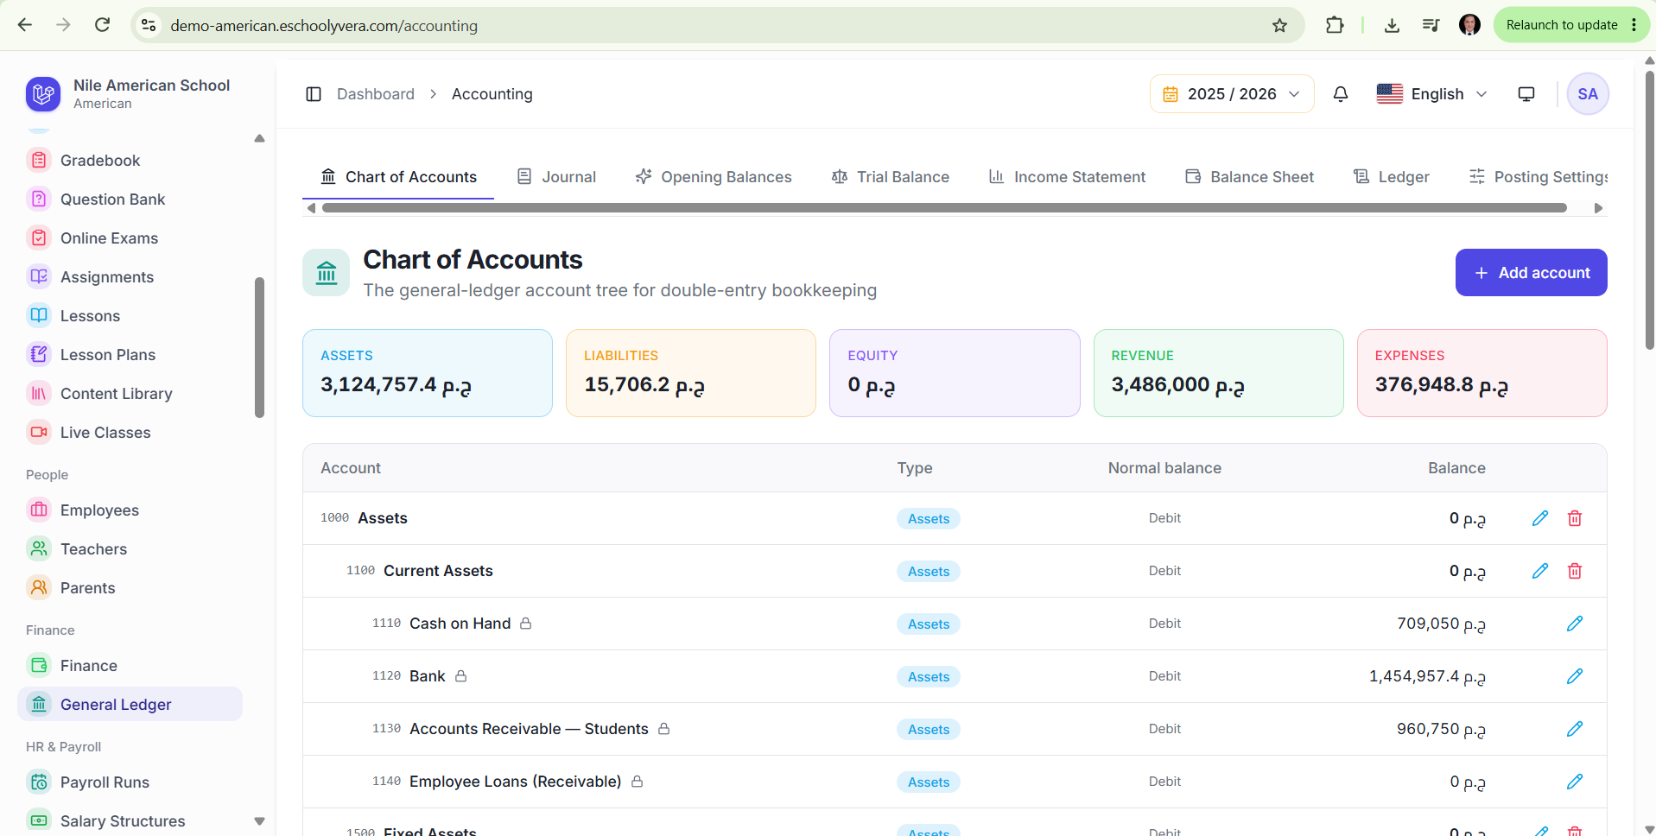Click the Relaunch to update button
Viewport: 1656px width, 836px height.
tap(1562, 25)
